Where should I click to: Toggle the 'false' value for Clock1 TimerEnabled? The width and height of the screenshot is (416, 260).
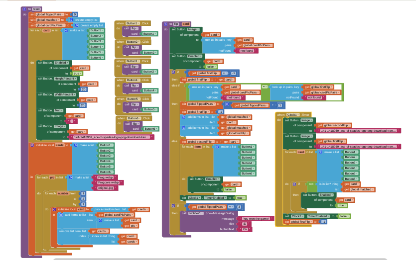tap(344, 216)
